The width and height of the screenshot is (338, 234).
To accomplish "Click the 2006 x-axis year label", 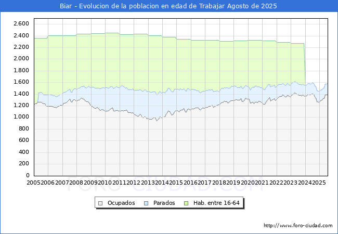I will [48, 183].
